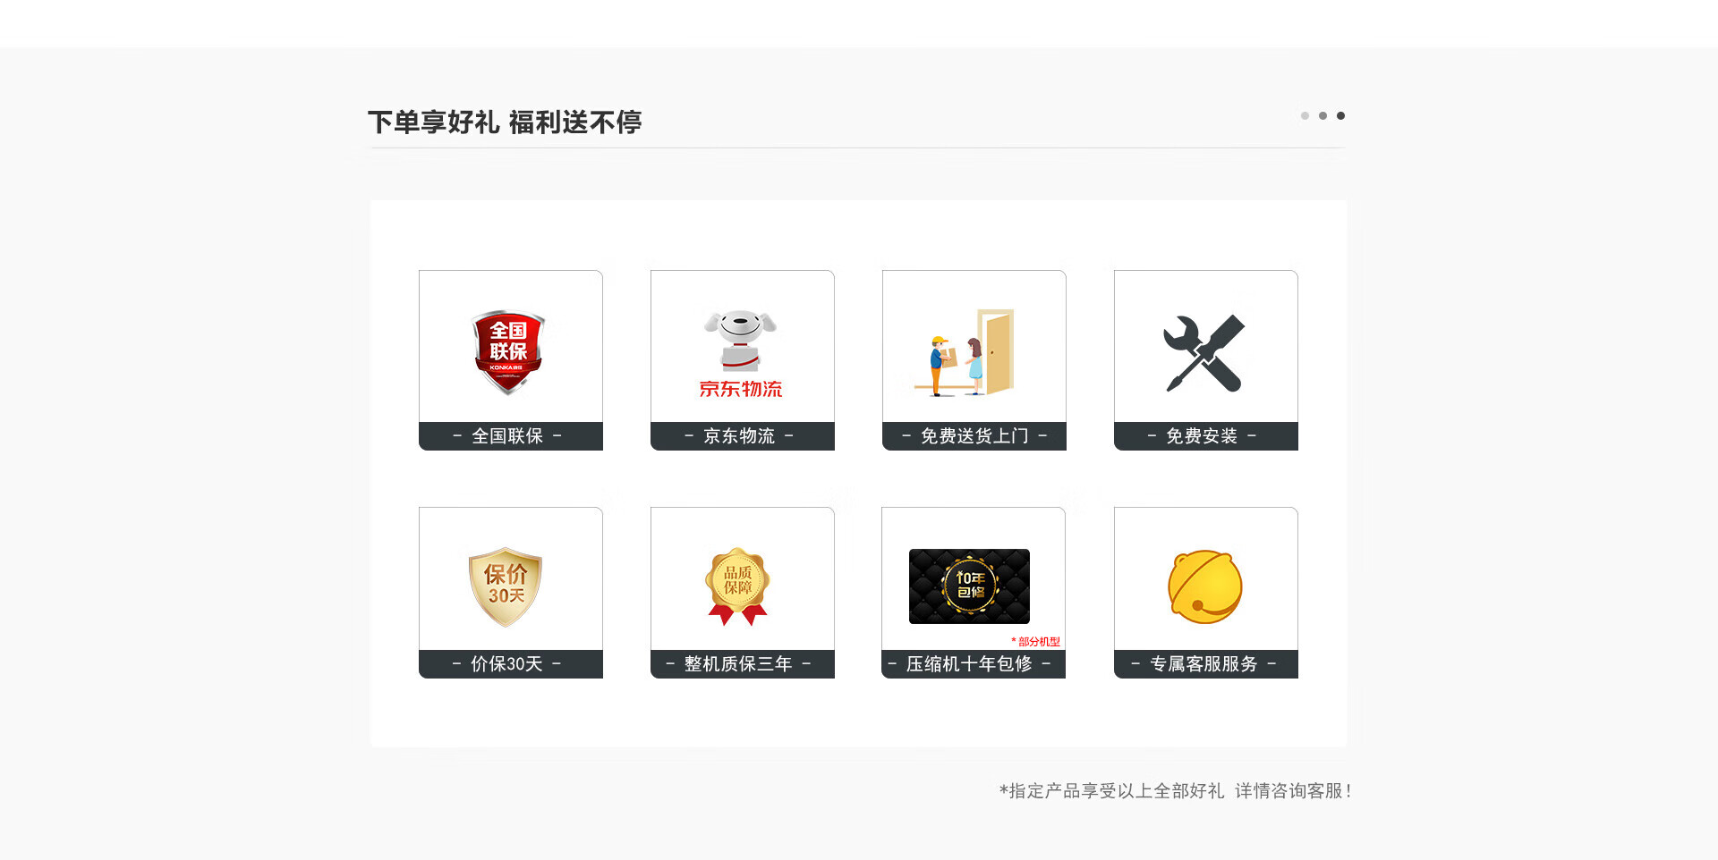The image size is (1718, 860).
Task: Click the yellow bell customer service icon
Action: tap(1205, 586)
